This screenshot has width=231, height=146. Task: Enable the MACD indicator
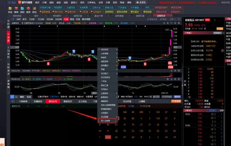147,97
